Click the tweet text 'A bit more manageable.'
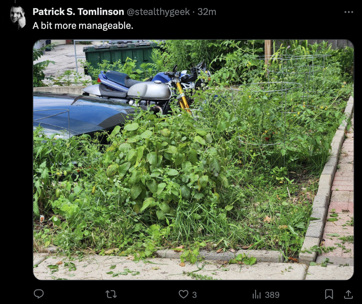 (x=83, y=26)
